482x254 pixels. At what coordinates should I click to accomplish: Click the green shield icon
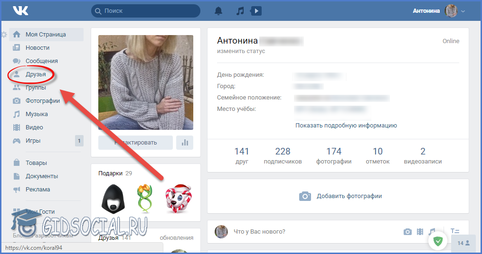click(x=438, y=241)
